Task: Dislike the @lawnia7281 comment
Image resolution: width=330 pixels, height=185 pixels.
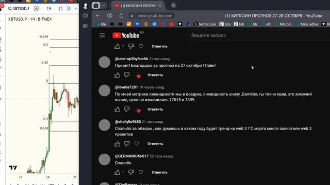Action: point(127,109)
